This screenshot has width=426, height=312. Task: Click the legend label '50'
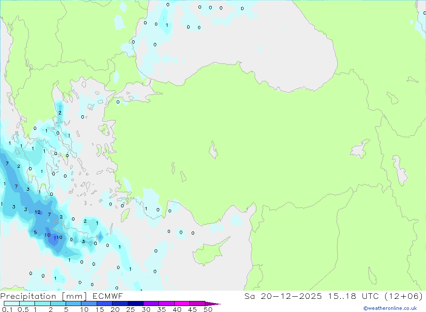208,309
